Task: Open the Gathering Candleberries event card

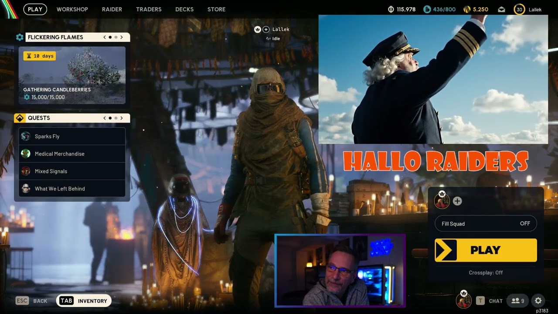Action: [x=72, y=75]
